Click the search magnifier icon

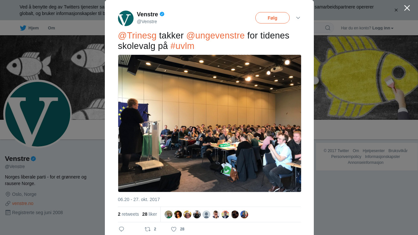coord(328,28)
